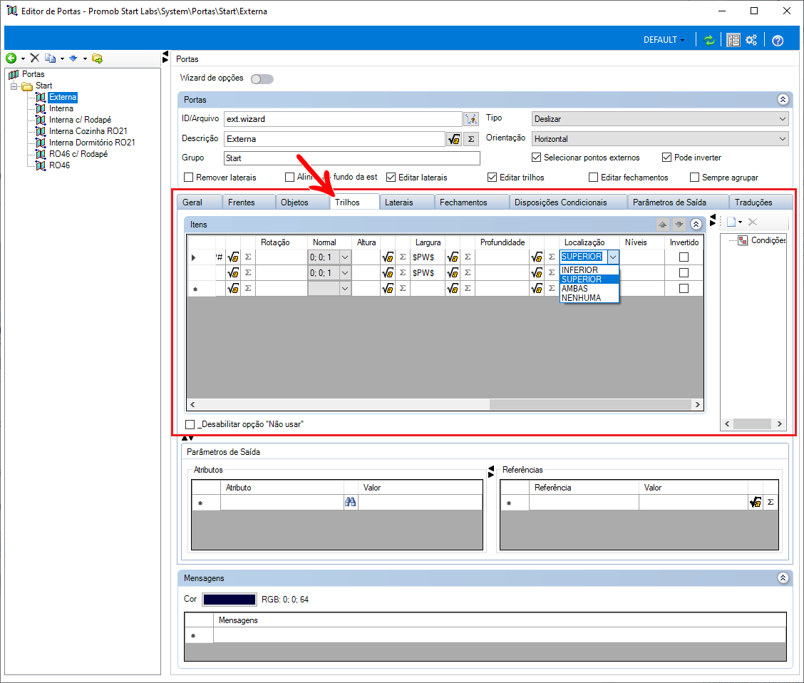The image size is (804, 683).
Task: Select the Condições tree node
Action: point(768,240)
